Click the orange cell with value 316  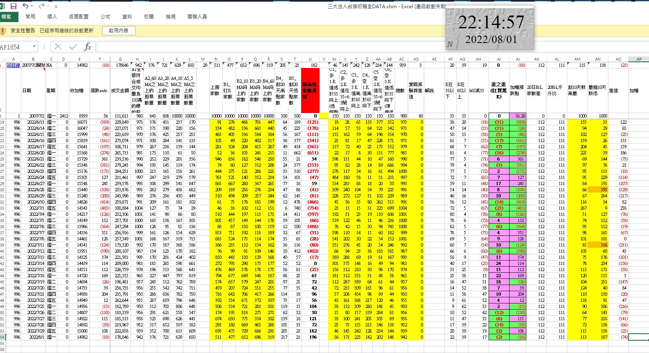point(598,245)
